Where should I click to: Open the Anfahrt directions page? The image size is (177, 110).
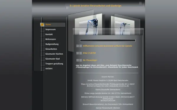[49, 69]
